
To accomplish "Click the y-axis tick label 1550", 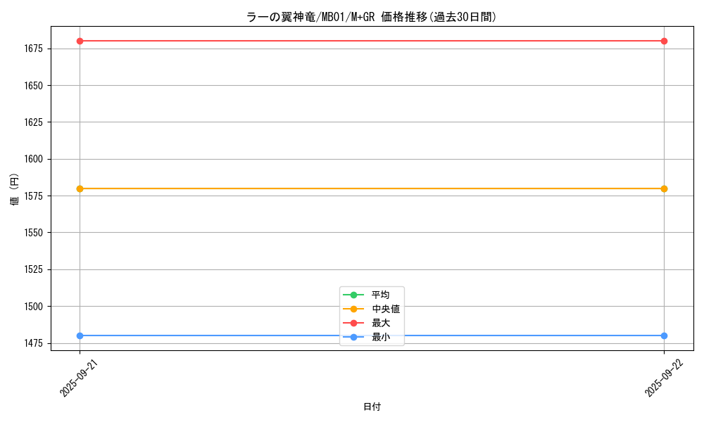I will (34, 233).
